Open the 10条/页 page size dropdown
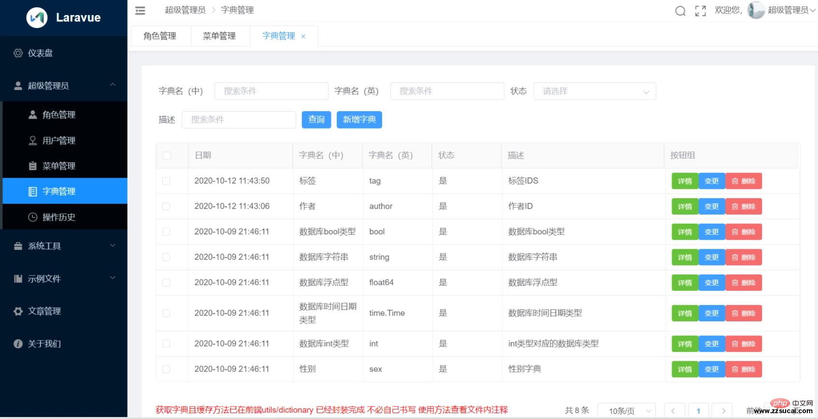The width and height of the screenshot is (818, 419). (x=627, y=411)
